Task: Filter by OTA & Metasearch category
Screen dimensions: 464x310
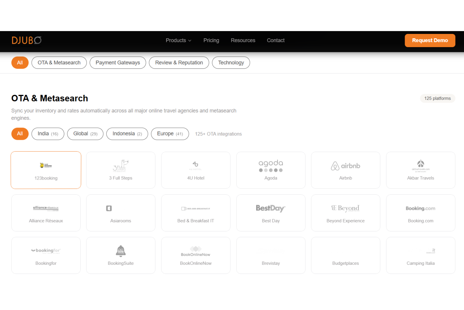Action: pos(59,63)
